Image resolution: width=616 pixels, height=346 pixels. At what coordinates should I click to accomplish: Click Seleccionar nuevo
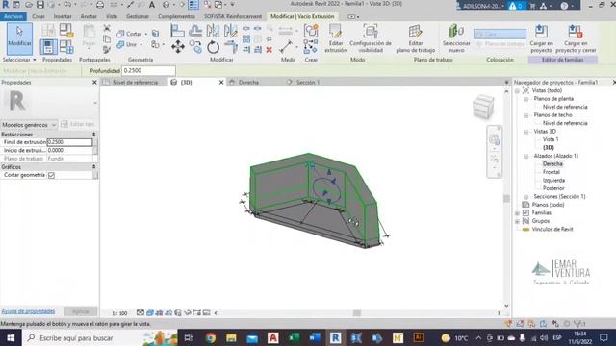pos(456,38)
